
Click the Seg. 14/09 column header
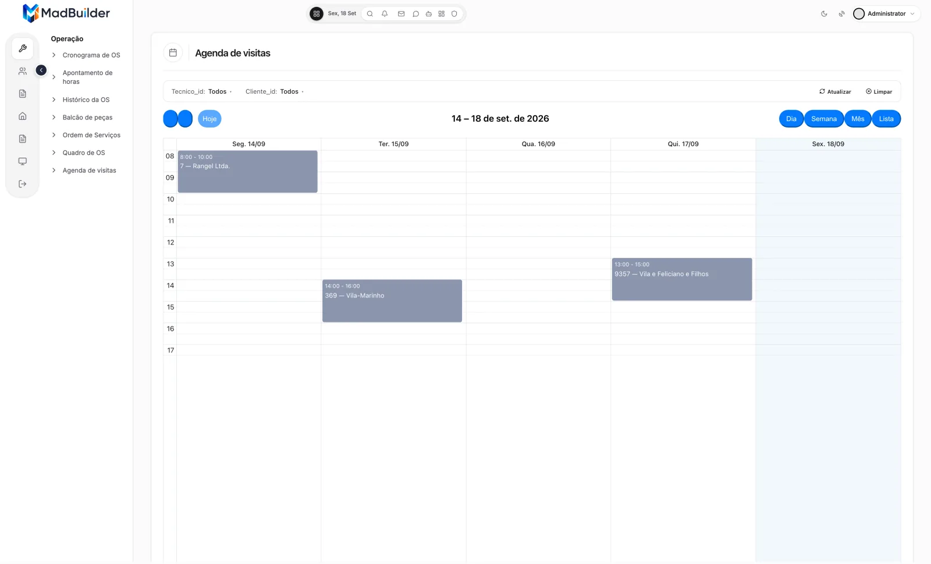point(248,144)
